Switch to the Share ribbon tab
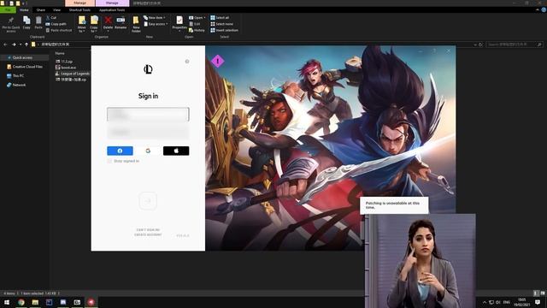The image size is (547, 308). 41,9
